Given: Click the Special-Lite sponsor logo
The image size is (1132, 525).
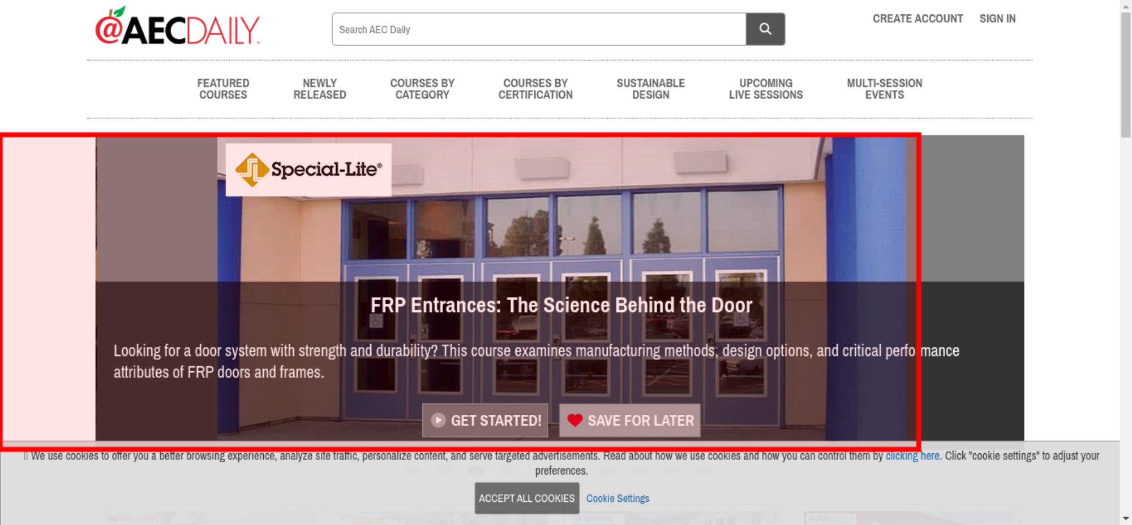Looking at the screenshot, I should coord(308,170).
